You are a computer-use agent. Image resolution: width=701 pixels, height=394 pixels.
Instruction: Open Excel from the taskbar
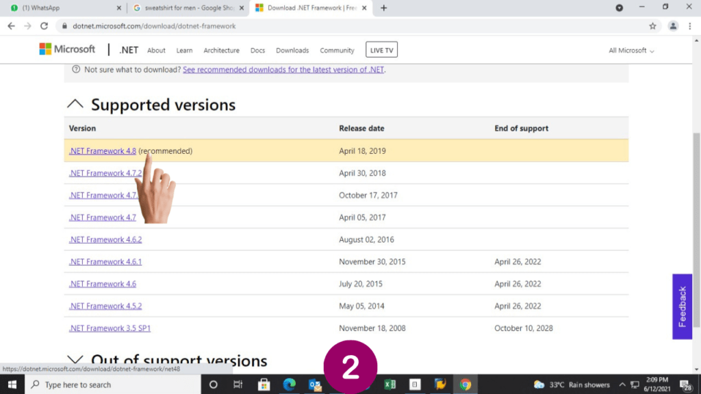(x=390, y=384)
